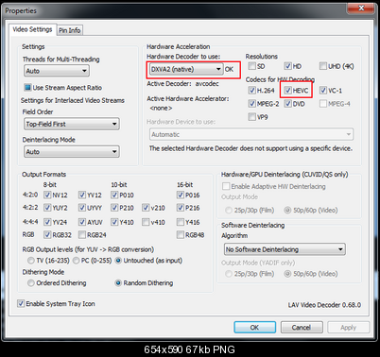The image size is (380, 357).
Task: Uncheck the P210 output format
Action: [114, 208]
